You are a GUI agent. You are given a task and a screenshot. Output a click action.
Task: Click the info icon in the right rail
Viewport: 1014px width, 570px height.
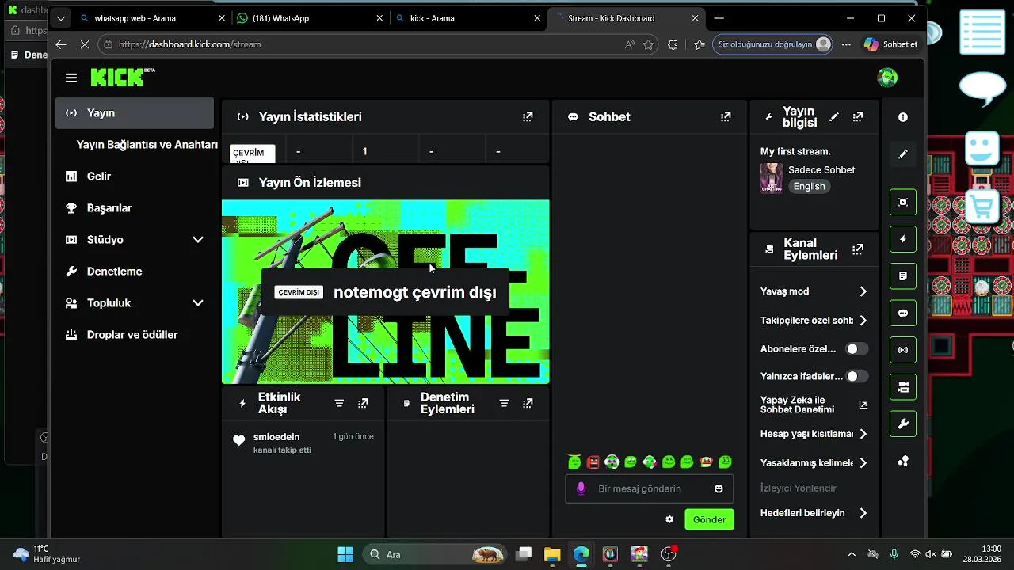903,117
